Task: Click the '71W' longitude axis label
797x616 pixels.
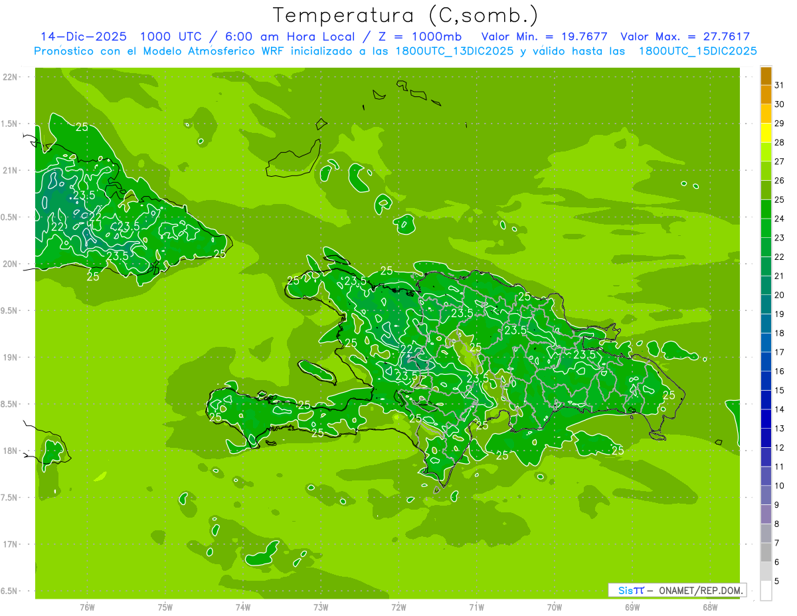Action: pos(476,607)
